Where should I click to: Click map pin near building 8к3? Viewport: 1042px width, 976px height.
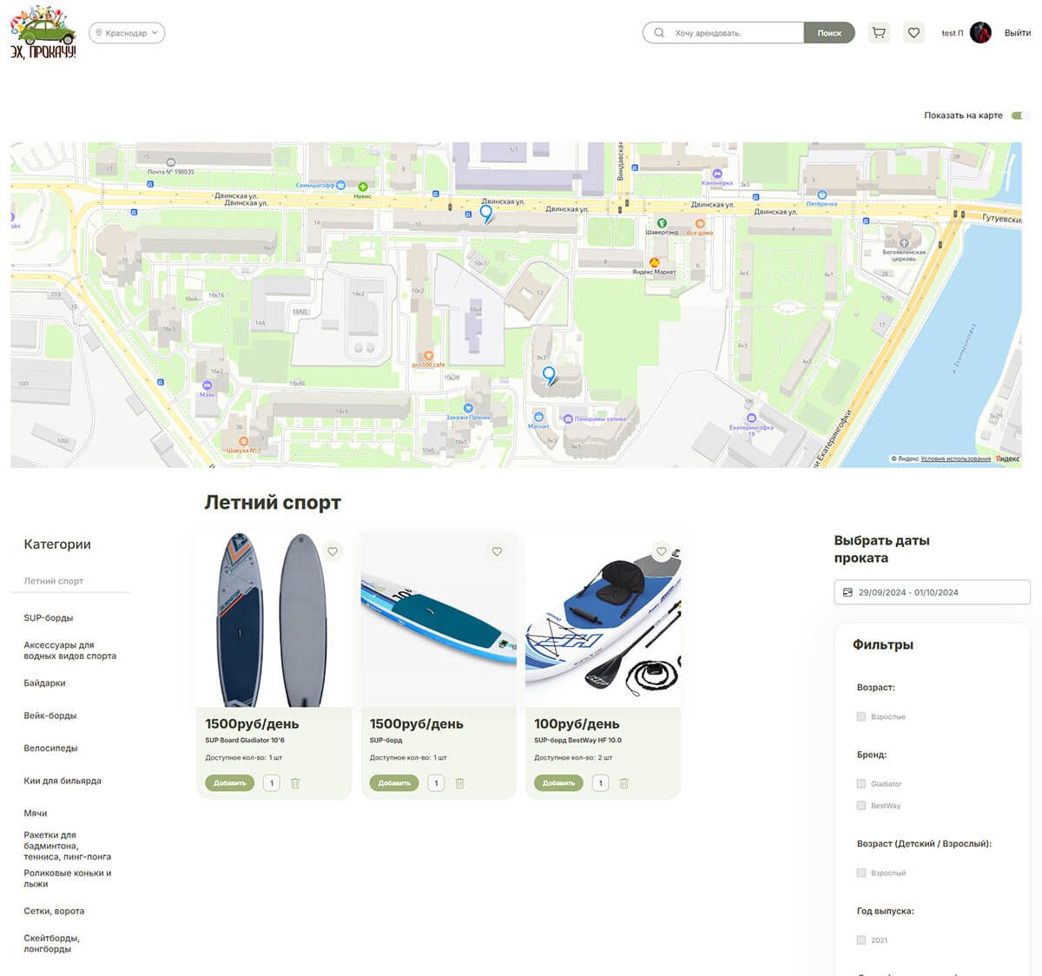[x=549, y=375]
